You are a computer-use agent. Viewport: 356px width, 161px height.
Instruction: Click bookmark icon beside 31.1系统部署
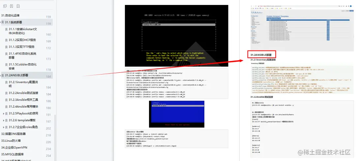pos(3,22)
